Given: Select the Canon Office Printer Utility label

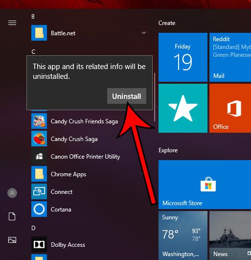Looking at the screenshot, I should (x=85, y=157).
